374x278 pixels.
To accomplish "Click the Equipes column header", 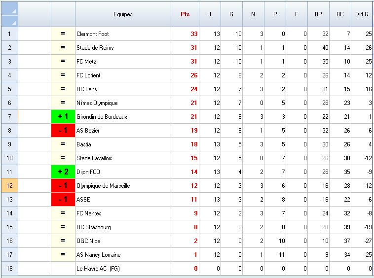I will click(123, 14).
